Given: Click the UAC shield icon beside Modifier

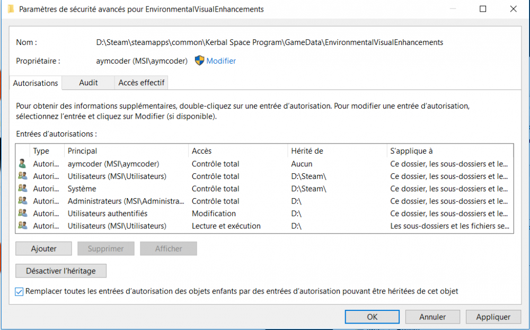Looking at the screenshot, I should click(199, 61).
